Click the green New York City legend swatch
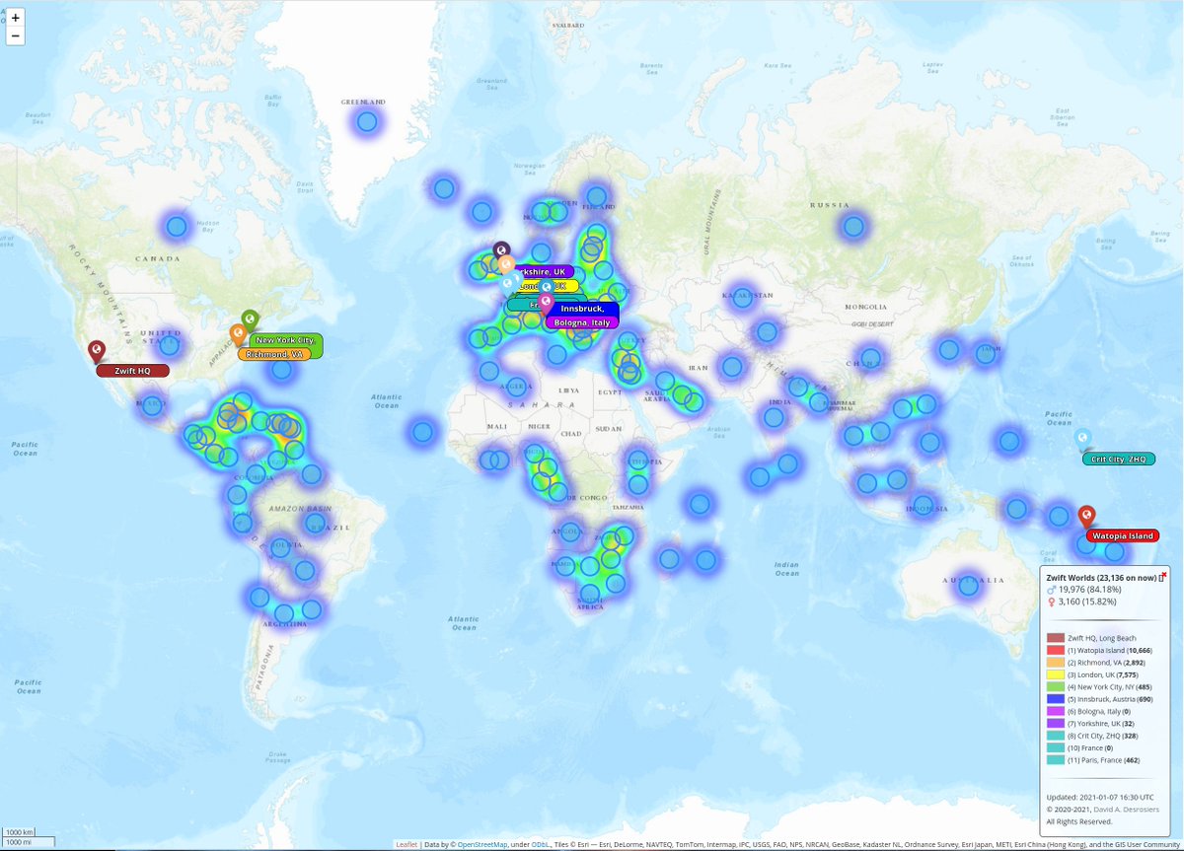Image resolution: width=1184 pixels, height=851 pixels. pos(1056,686)
